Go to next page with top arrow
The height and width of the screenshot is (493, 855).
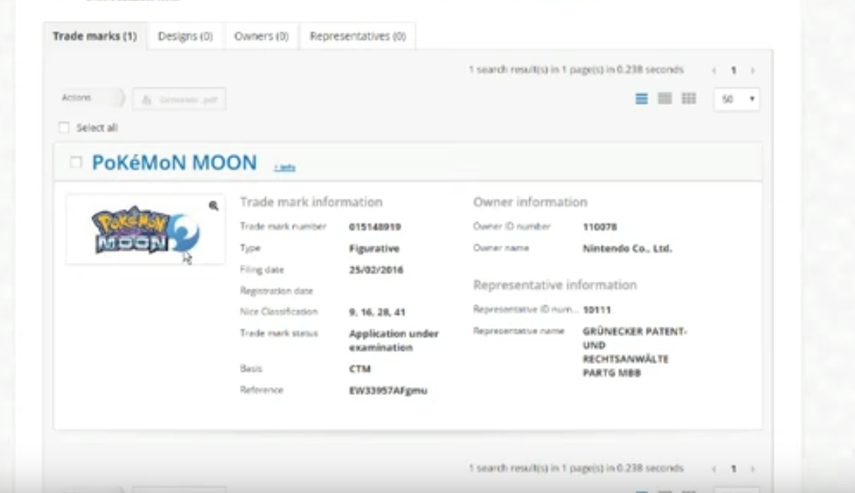pos(753,71)
